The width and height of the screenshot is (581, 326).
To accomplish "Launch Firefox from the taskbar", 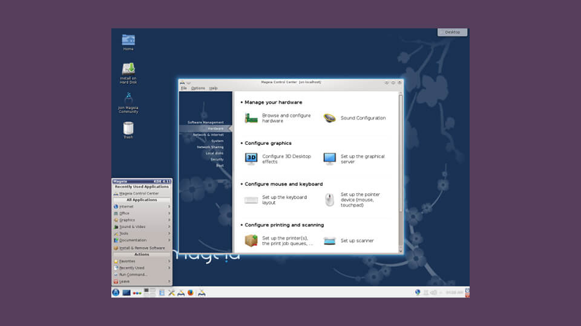I will click(x=191, y=293).
